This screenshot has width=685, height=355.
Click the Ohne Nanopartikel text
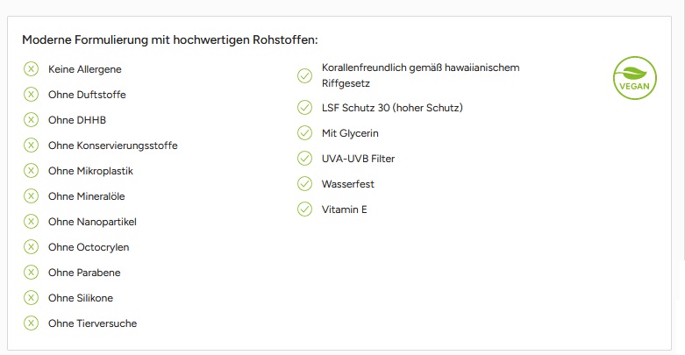(x=92, y=222)
